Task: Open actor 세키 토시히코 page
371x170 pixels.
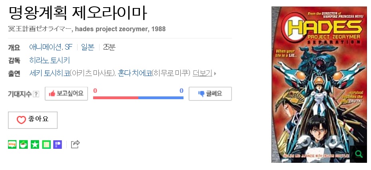Action: (50, 73)
